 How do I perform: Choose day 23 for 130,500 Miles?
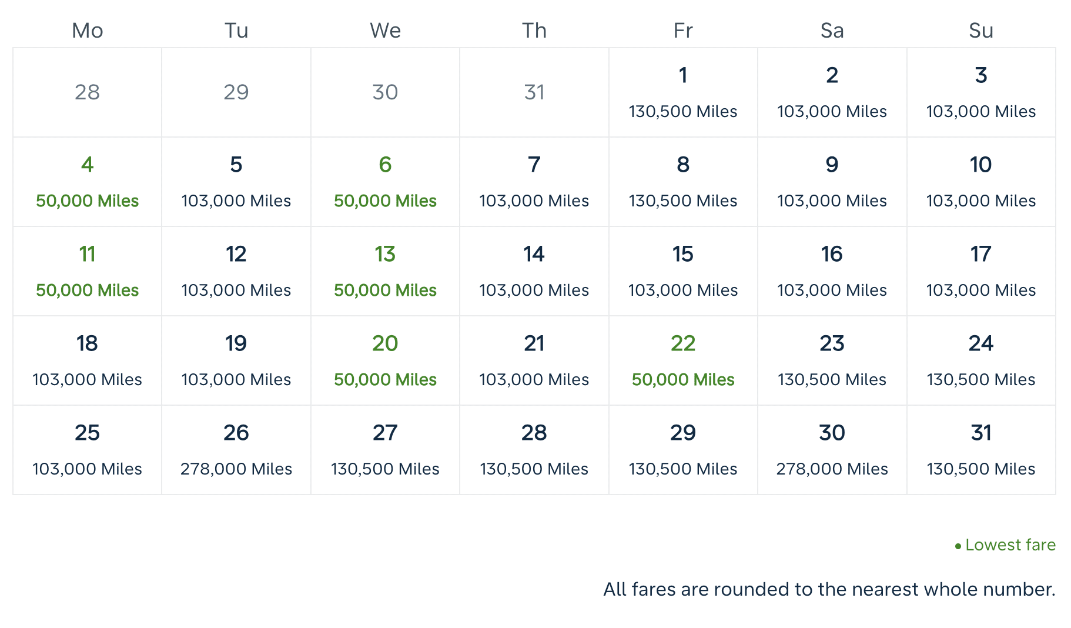pyautogui.click(x=832, y=360)
